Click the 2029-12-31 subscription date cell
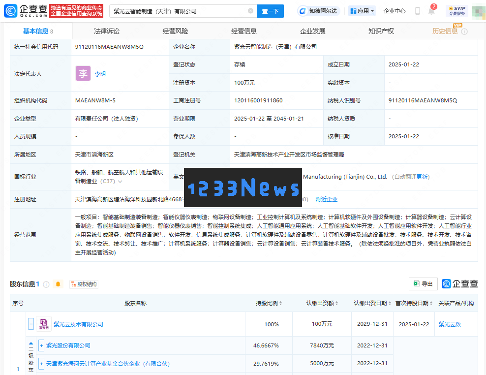Image resolution: width=486 pixels, height=375 pixels. point(372,324)
